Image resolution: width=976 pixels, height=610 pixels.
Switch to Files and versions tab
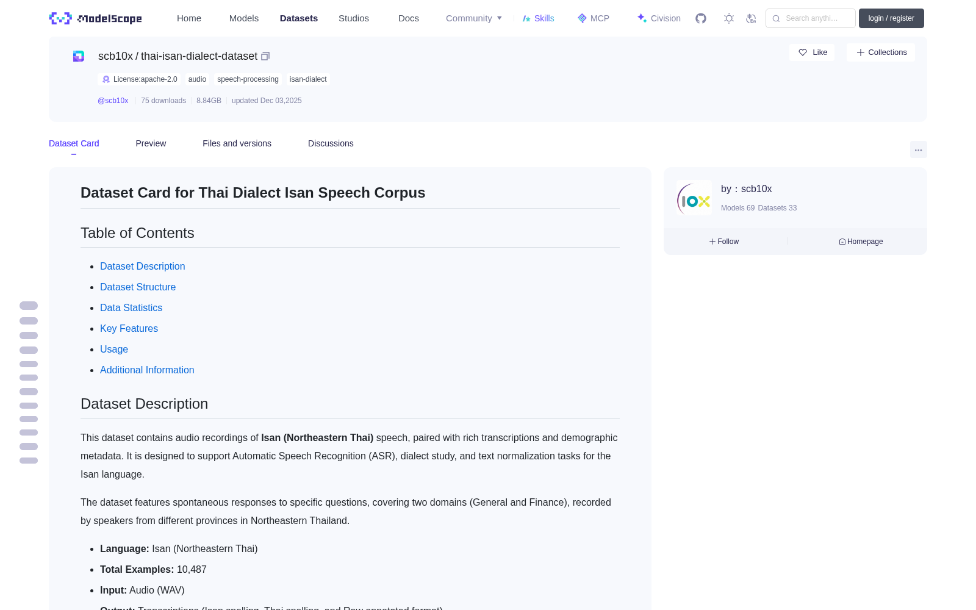237,143
